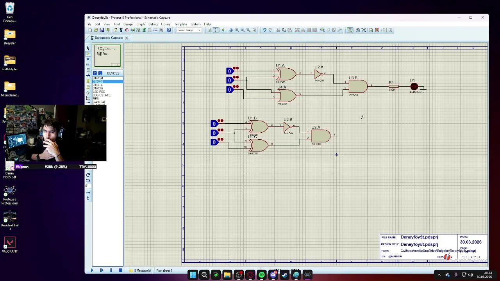Click the P pick devices button

(95, 73)
